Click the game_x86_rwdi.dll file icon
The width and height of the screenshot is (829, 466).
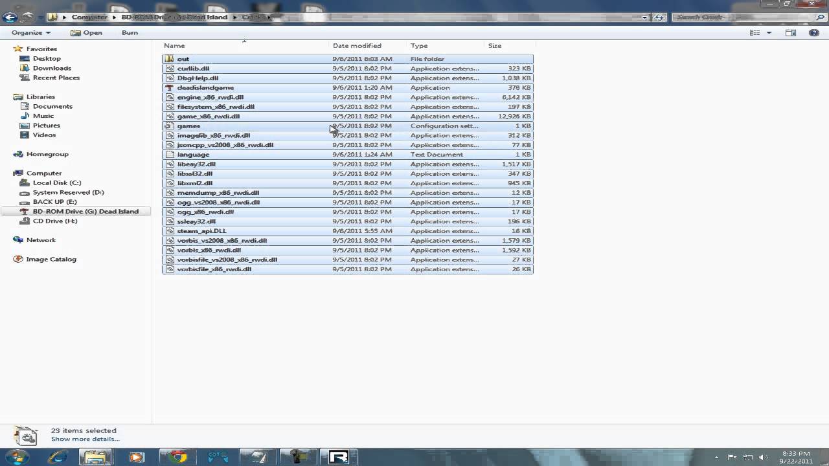(170, 116)
